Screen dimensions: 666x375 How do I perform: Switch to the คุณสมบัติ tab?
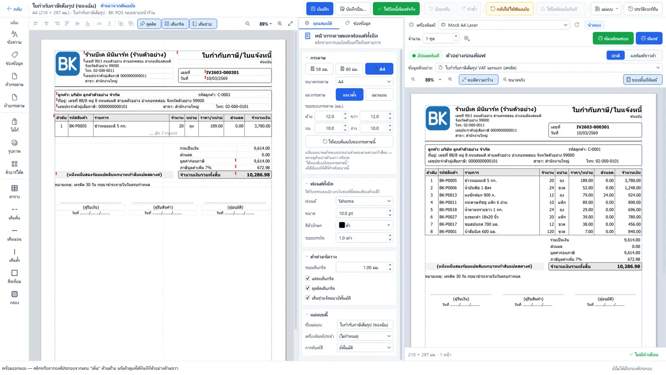point(318,23)
